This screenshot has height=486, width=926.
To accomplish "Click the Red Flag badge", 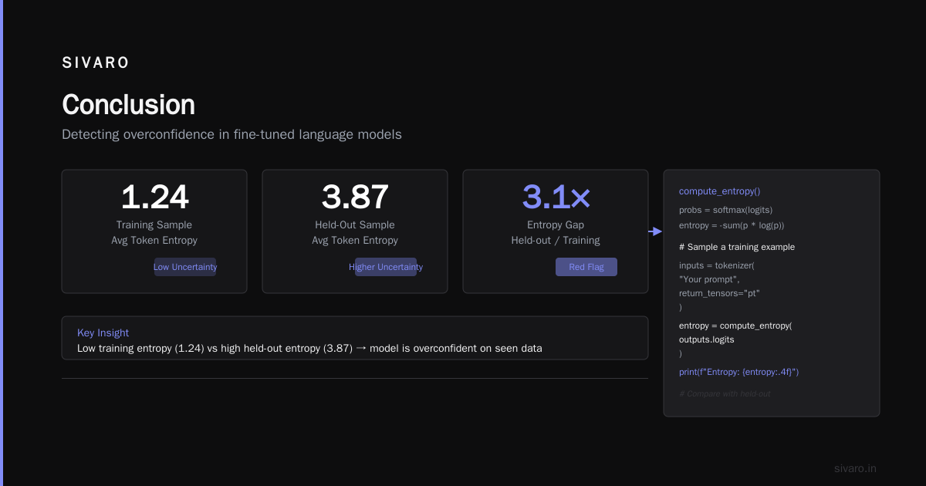I will [x=586, y=267].
